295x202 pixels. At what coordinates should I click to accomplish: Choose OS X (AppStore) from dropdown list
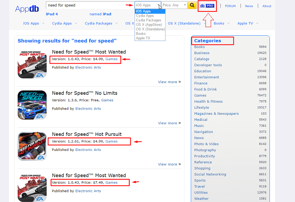coord(150,25)
